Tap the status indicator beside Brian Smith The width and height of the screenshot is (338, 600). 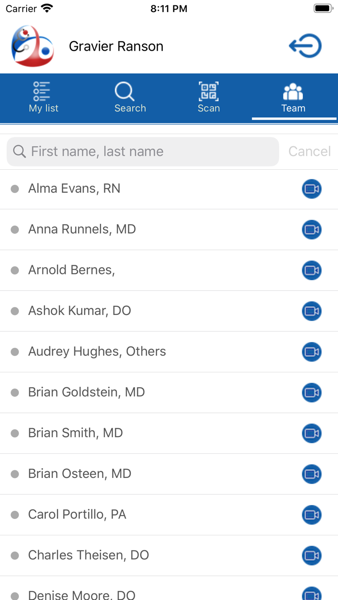(15, 433)
